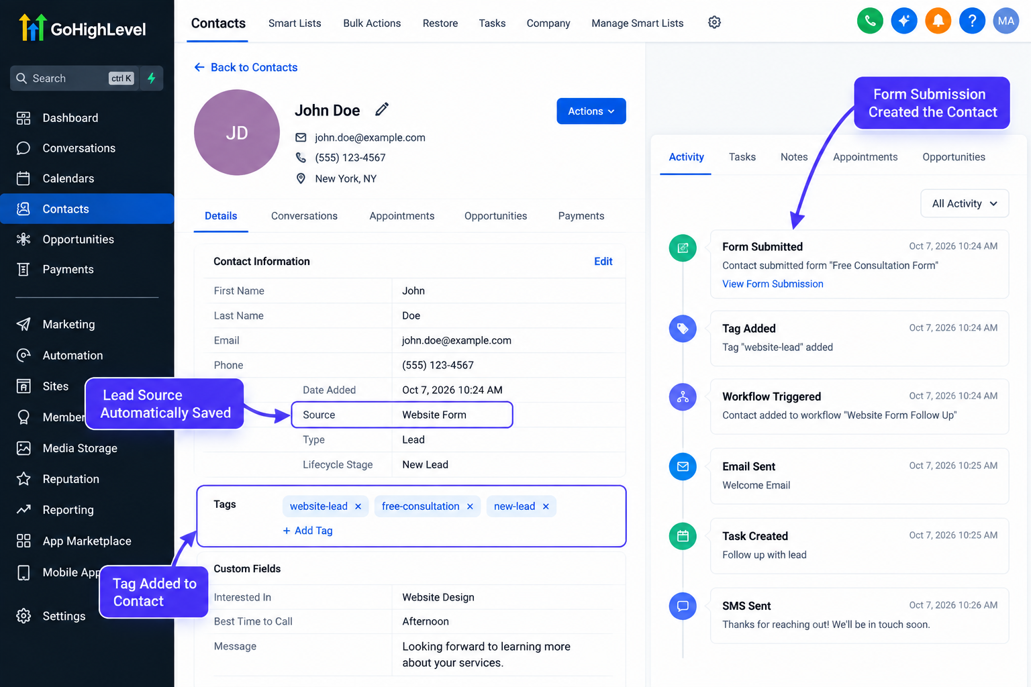The width and height of the screenshot is (1031, 687).
Task: Switch to Notes tab in activity panel
Action: pyautogui.click(x=794, y=157)
